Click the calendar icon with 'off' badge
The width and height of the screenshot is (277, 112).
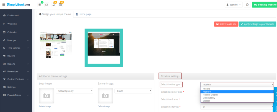coord(60,5)
